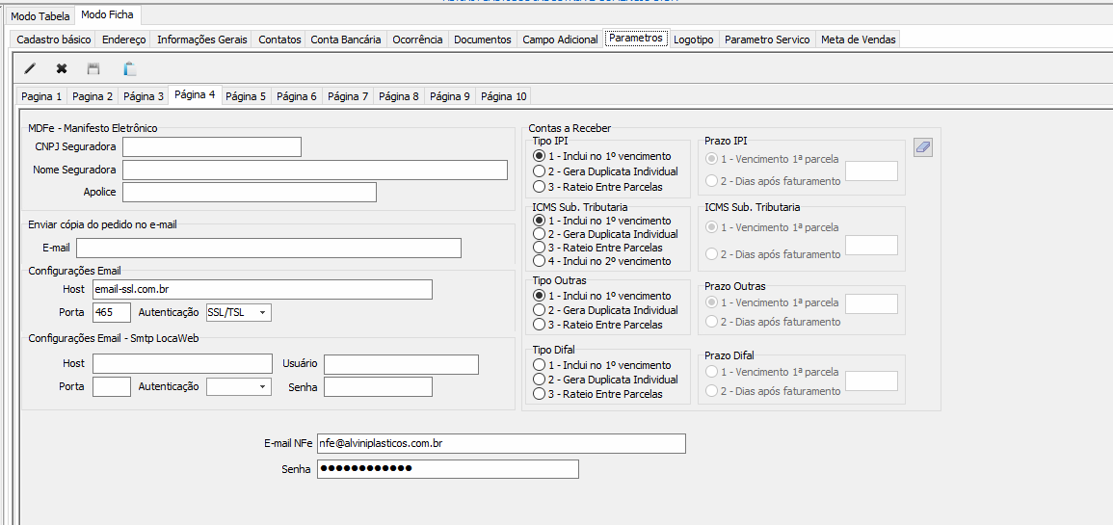Pick Tipo Difal 'Inclui no 1º vencimento'

point(540,365)
